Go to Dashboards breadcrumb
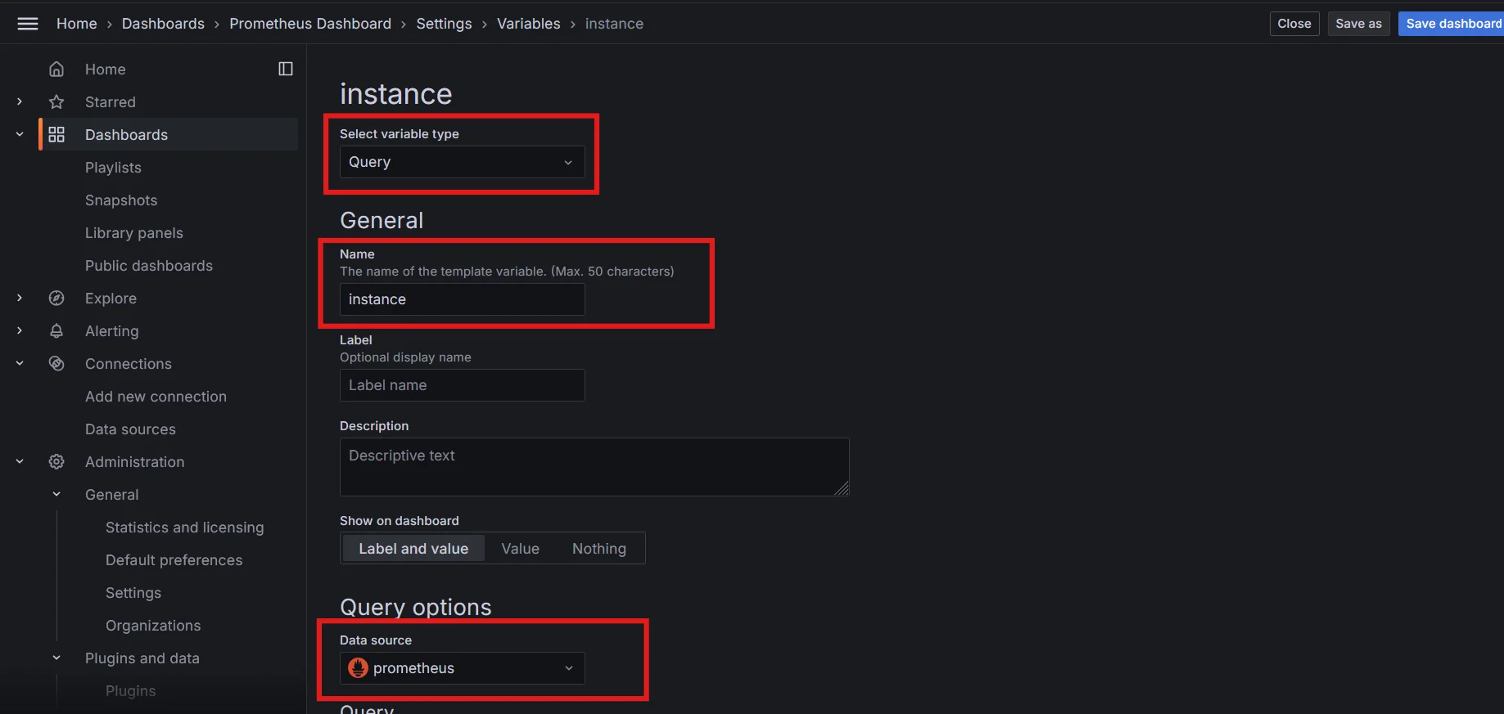This screenshot has height=714, width=1504. (163, 24)
